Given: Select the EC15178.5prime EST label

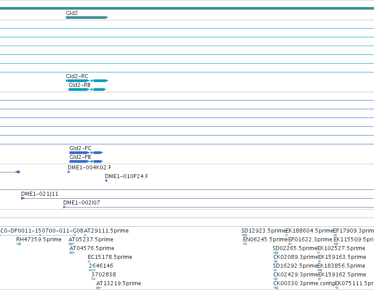Looking at the screenshot, I should coord(110,257).
